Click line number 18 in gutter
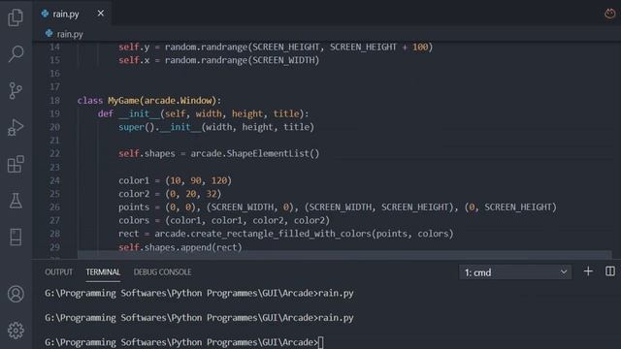Viewport: 621px width, 349px height. 54,101
